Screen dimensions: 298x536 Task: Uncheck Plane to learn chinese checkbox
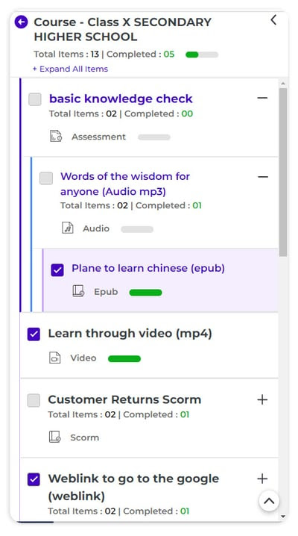[57, 269]
